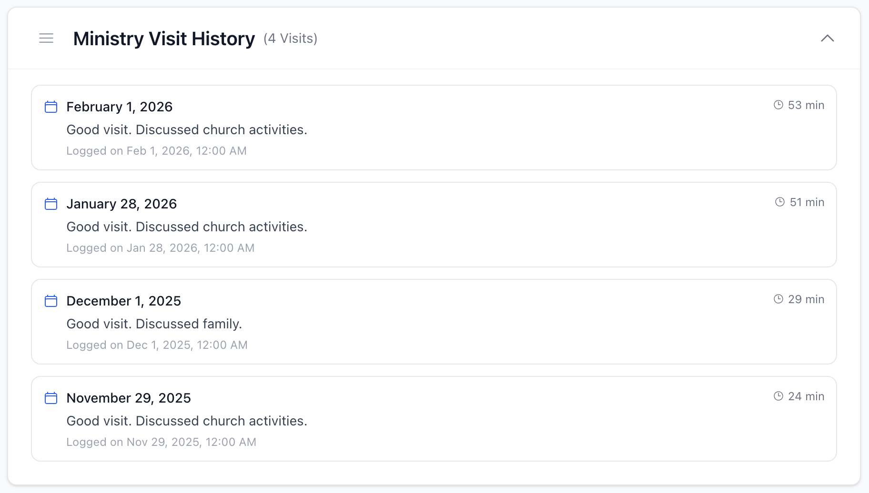The width and height of the screenshot is (869, 493).
Task: Click the 53 min duration label
Action: click(x=806, y=105)
